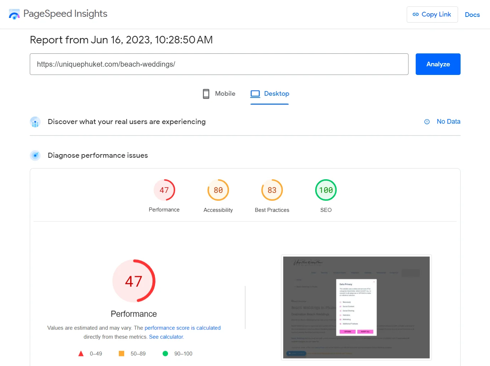Click the SEO label under score 100
This screenshot has height=366, width=490.
pos(326,210)
